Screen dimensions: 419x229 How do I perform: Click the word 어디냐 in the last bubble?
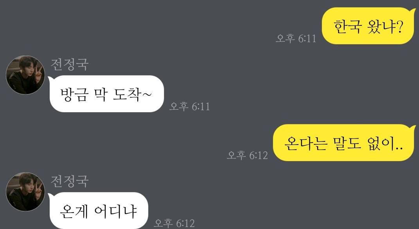[x=115, y=211]
